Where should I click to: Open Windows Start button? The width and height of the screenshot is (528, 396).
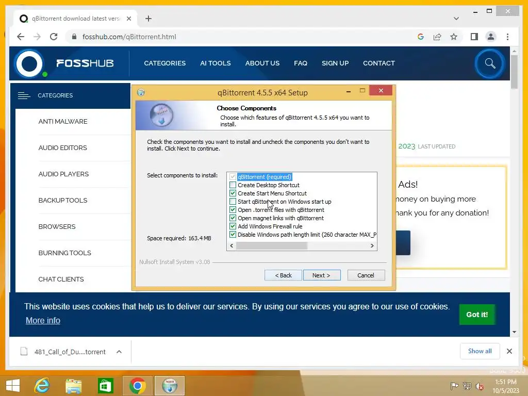pos(13,386)
